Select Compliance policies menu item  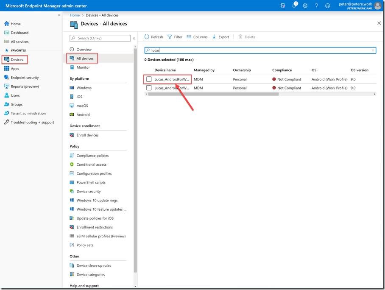click(92, 156)
